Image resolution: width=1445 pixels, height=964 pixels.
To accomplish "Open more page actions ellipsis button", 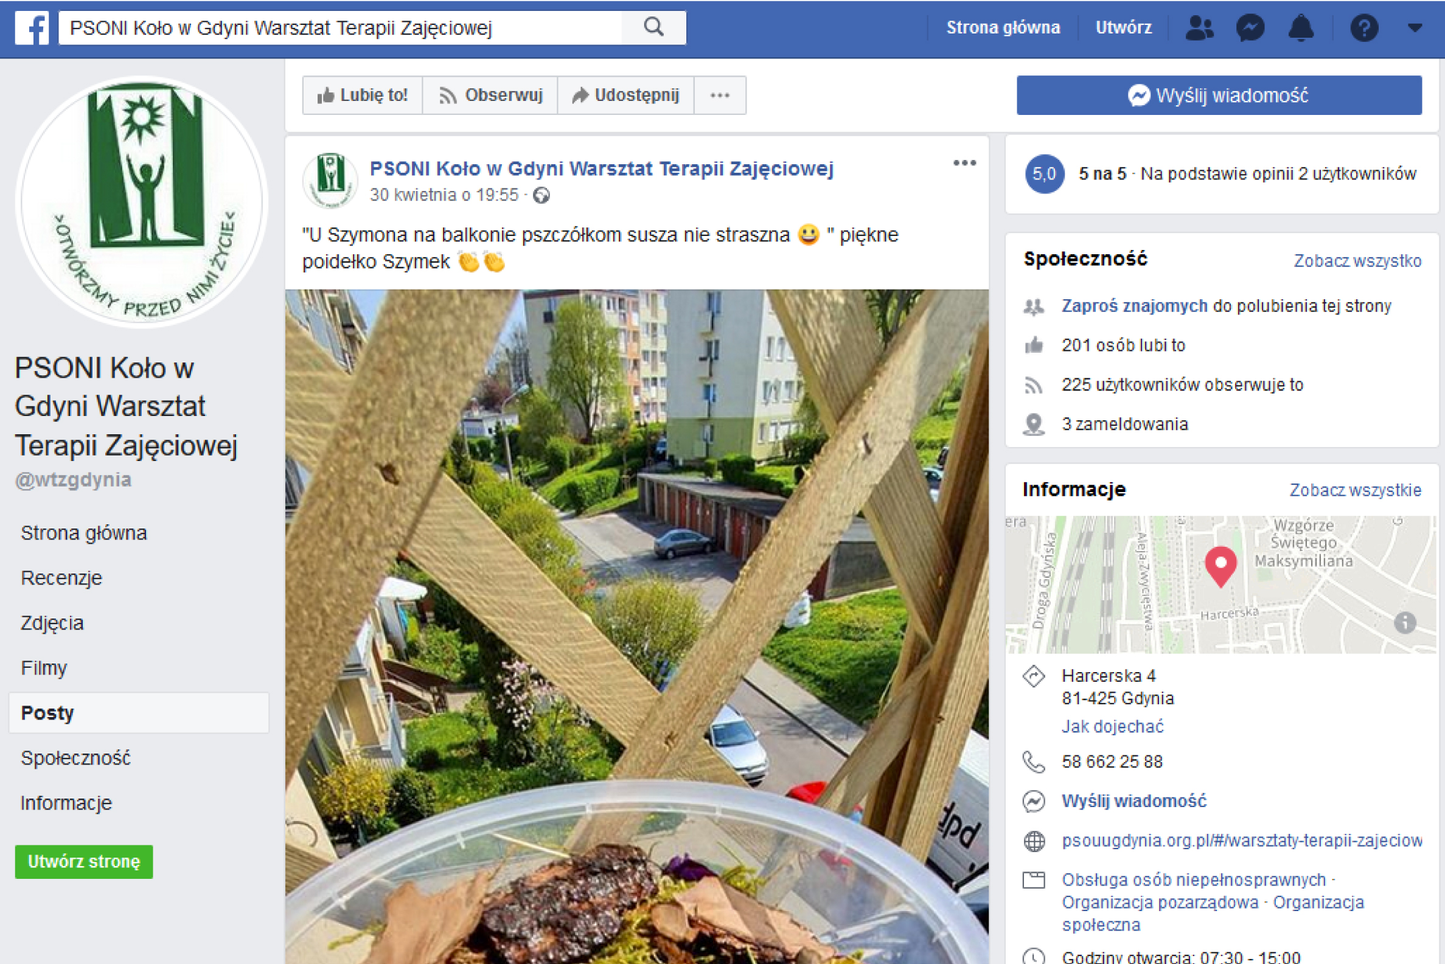I will pyautogui.click(x=719, y=95).
